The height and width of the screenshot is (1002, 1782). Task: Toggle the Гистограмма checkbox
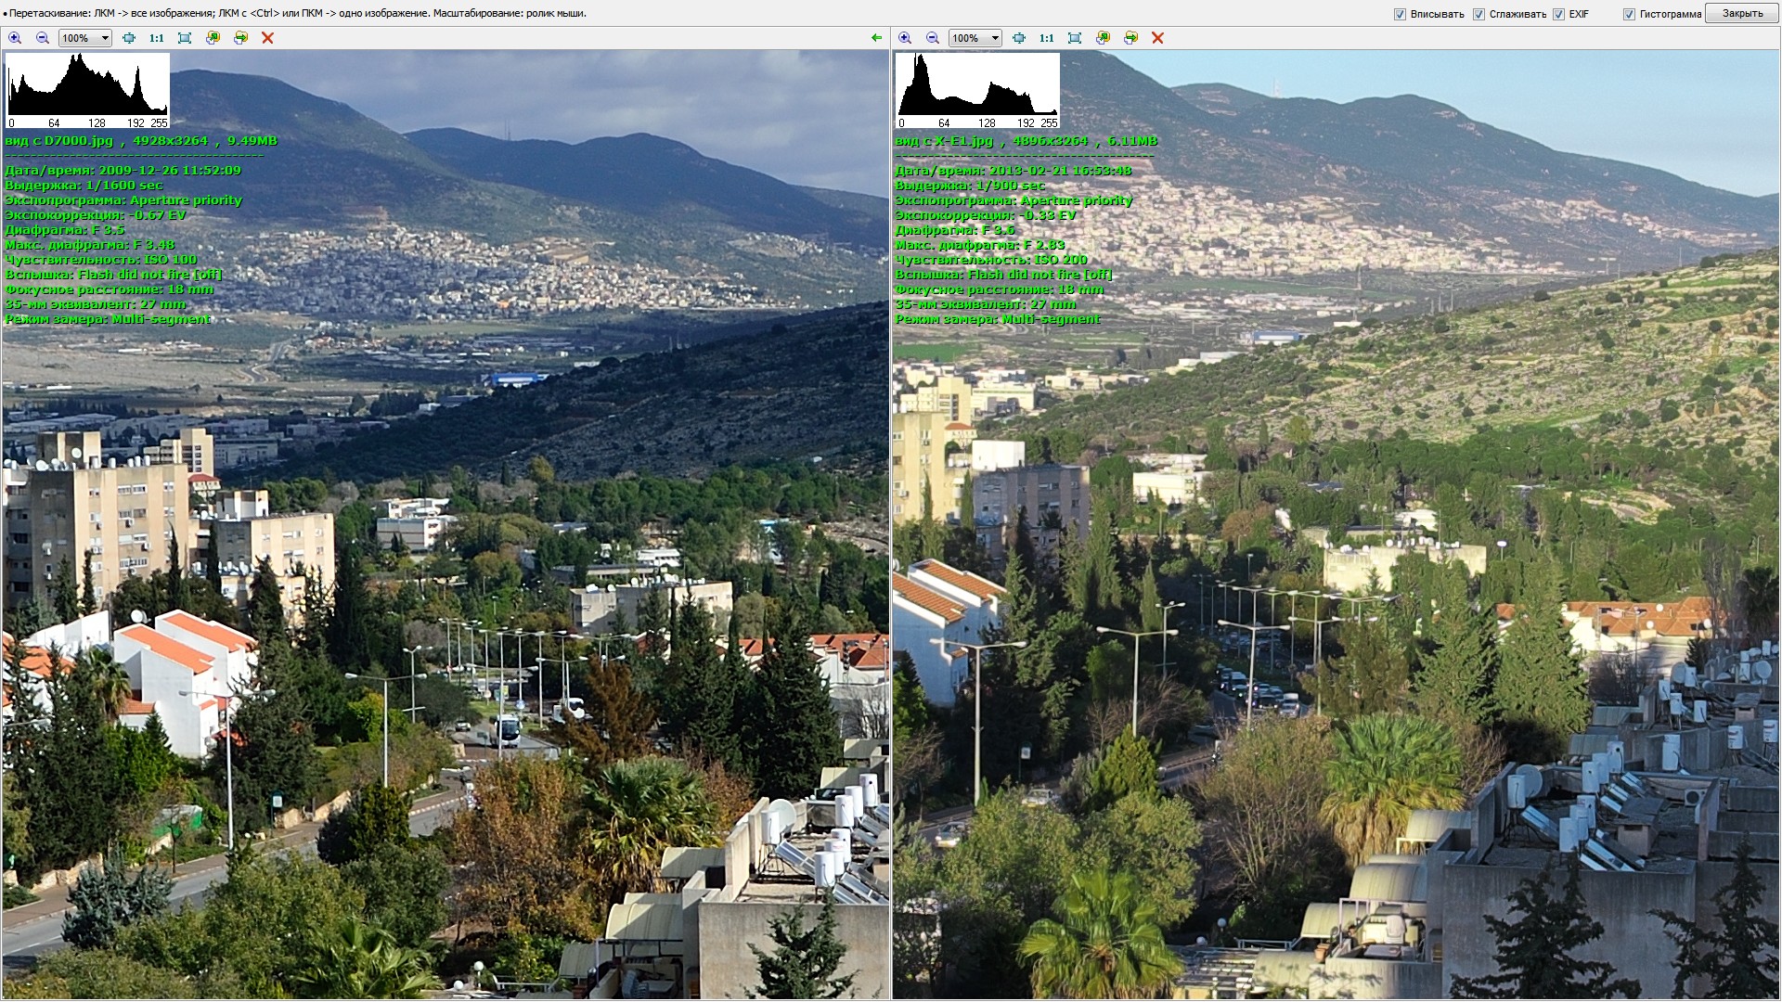pos(1629,14)
